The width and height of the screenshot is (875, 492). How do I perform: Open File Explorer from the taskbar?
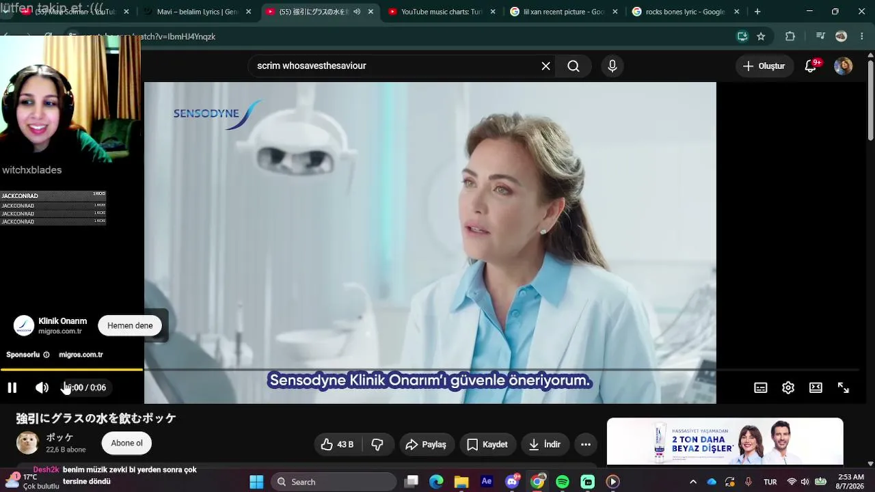[461, 482]
